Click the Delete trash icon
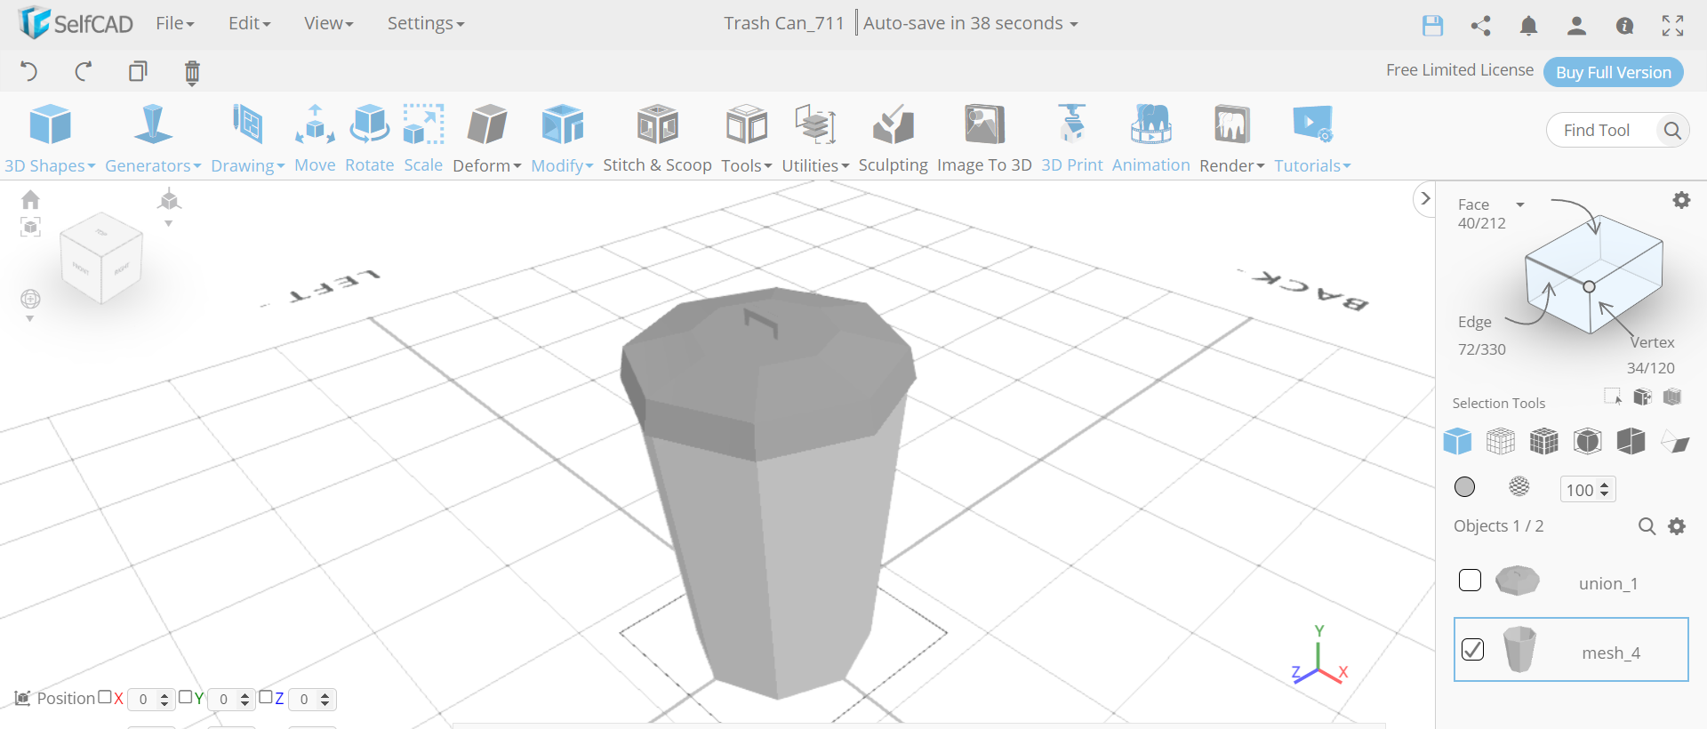Viewport: 1707px width, 729px height. click(192, 72)
